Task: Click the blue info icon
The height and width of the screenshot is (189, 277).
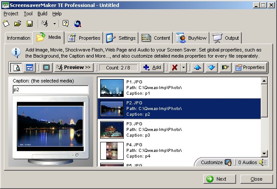Action: [x=16, y=52]
